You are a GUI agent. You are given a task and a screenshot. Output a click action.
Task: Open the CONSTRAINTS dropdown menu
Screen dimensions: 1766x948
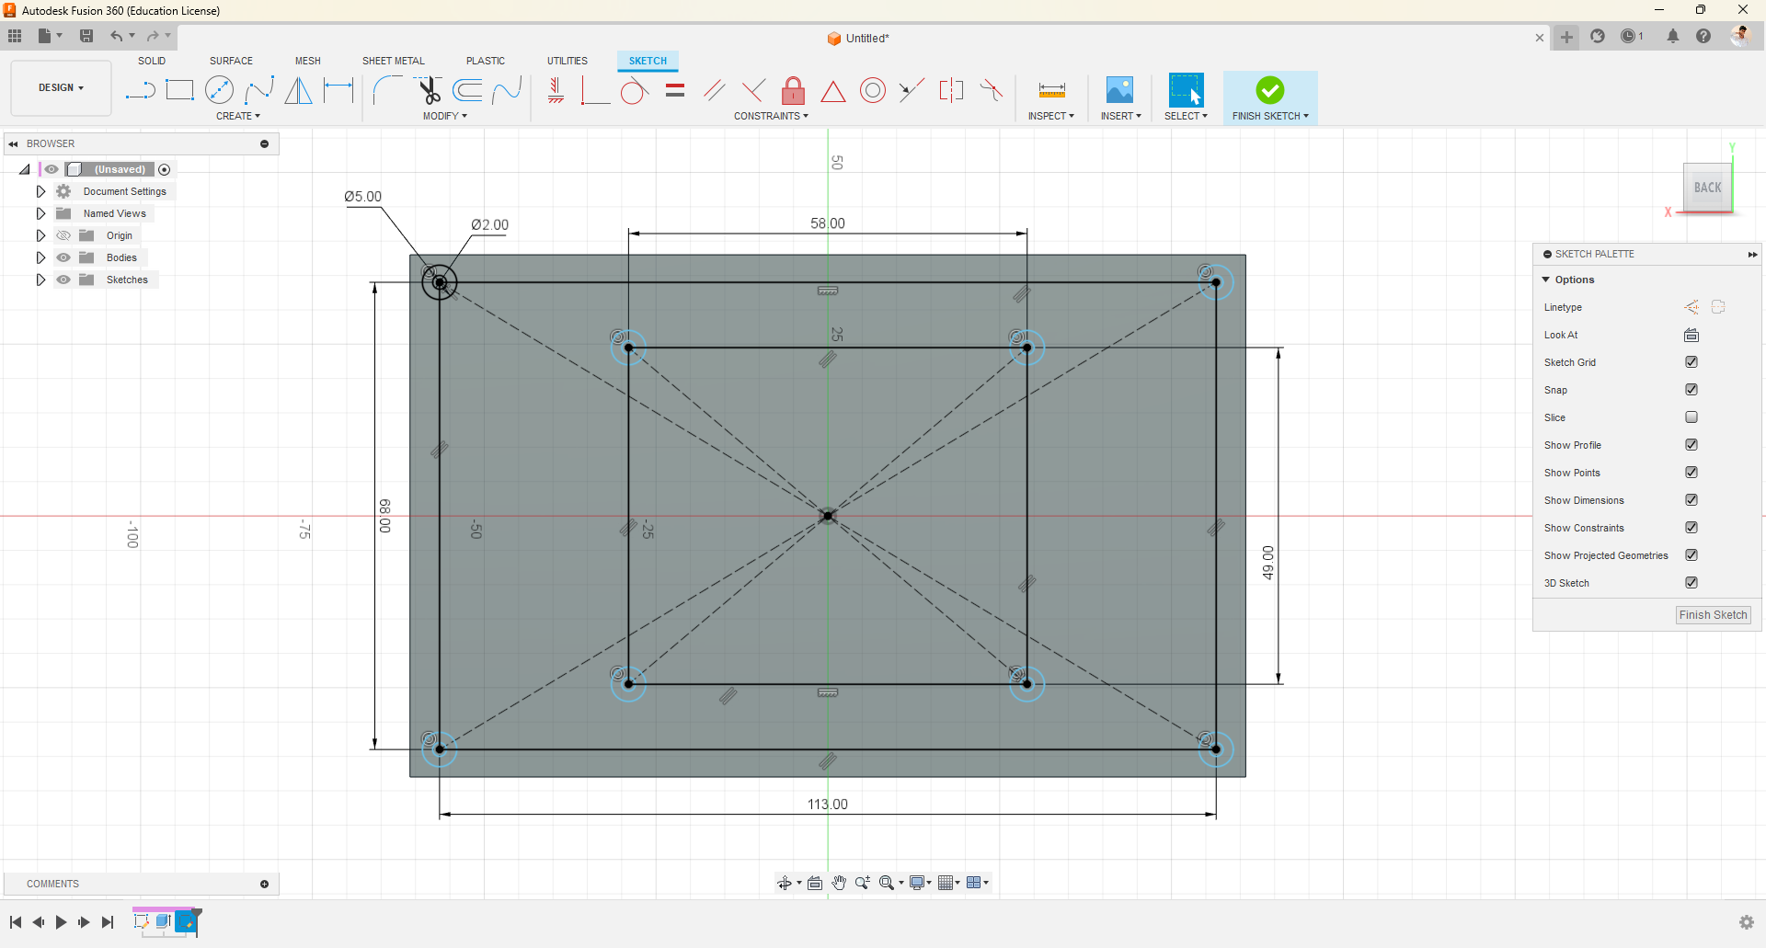pyautogui.click(x=771, y=116)
